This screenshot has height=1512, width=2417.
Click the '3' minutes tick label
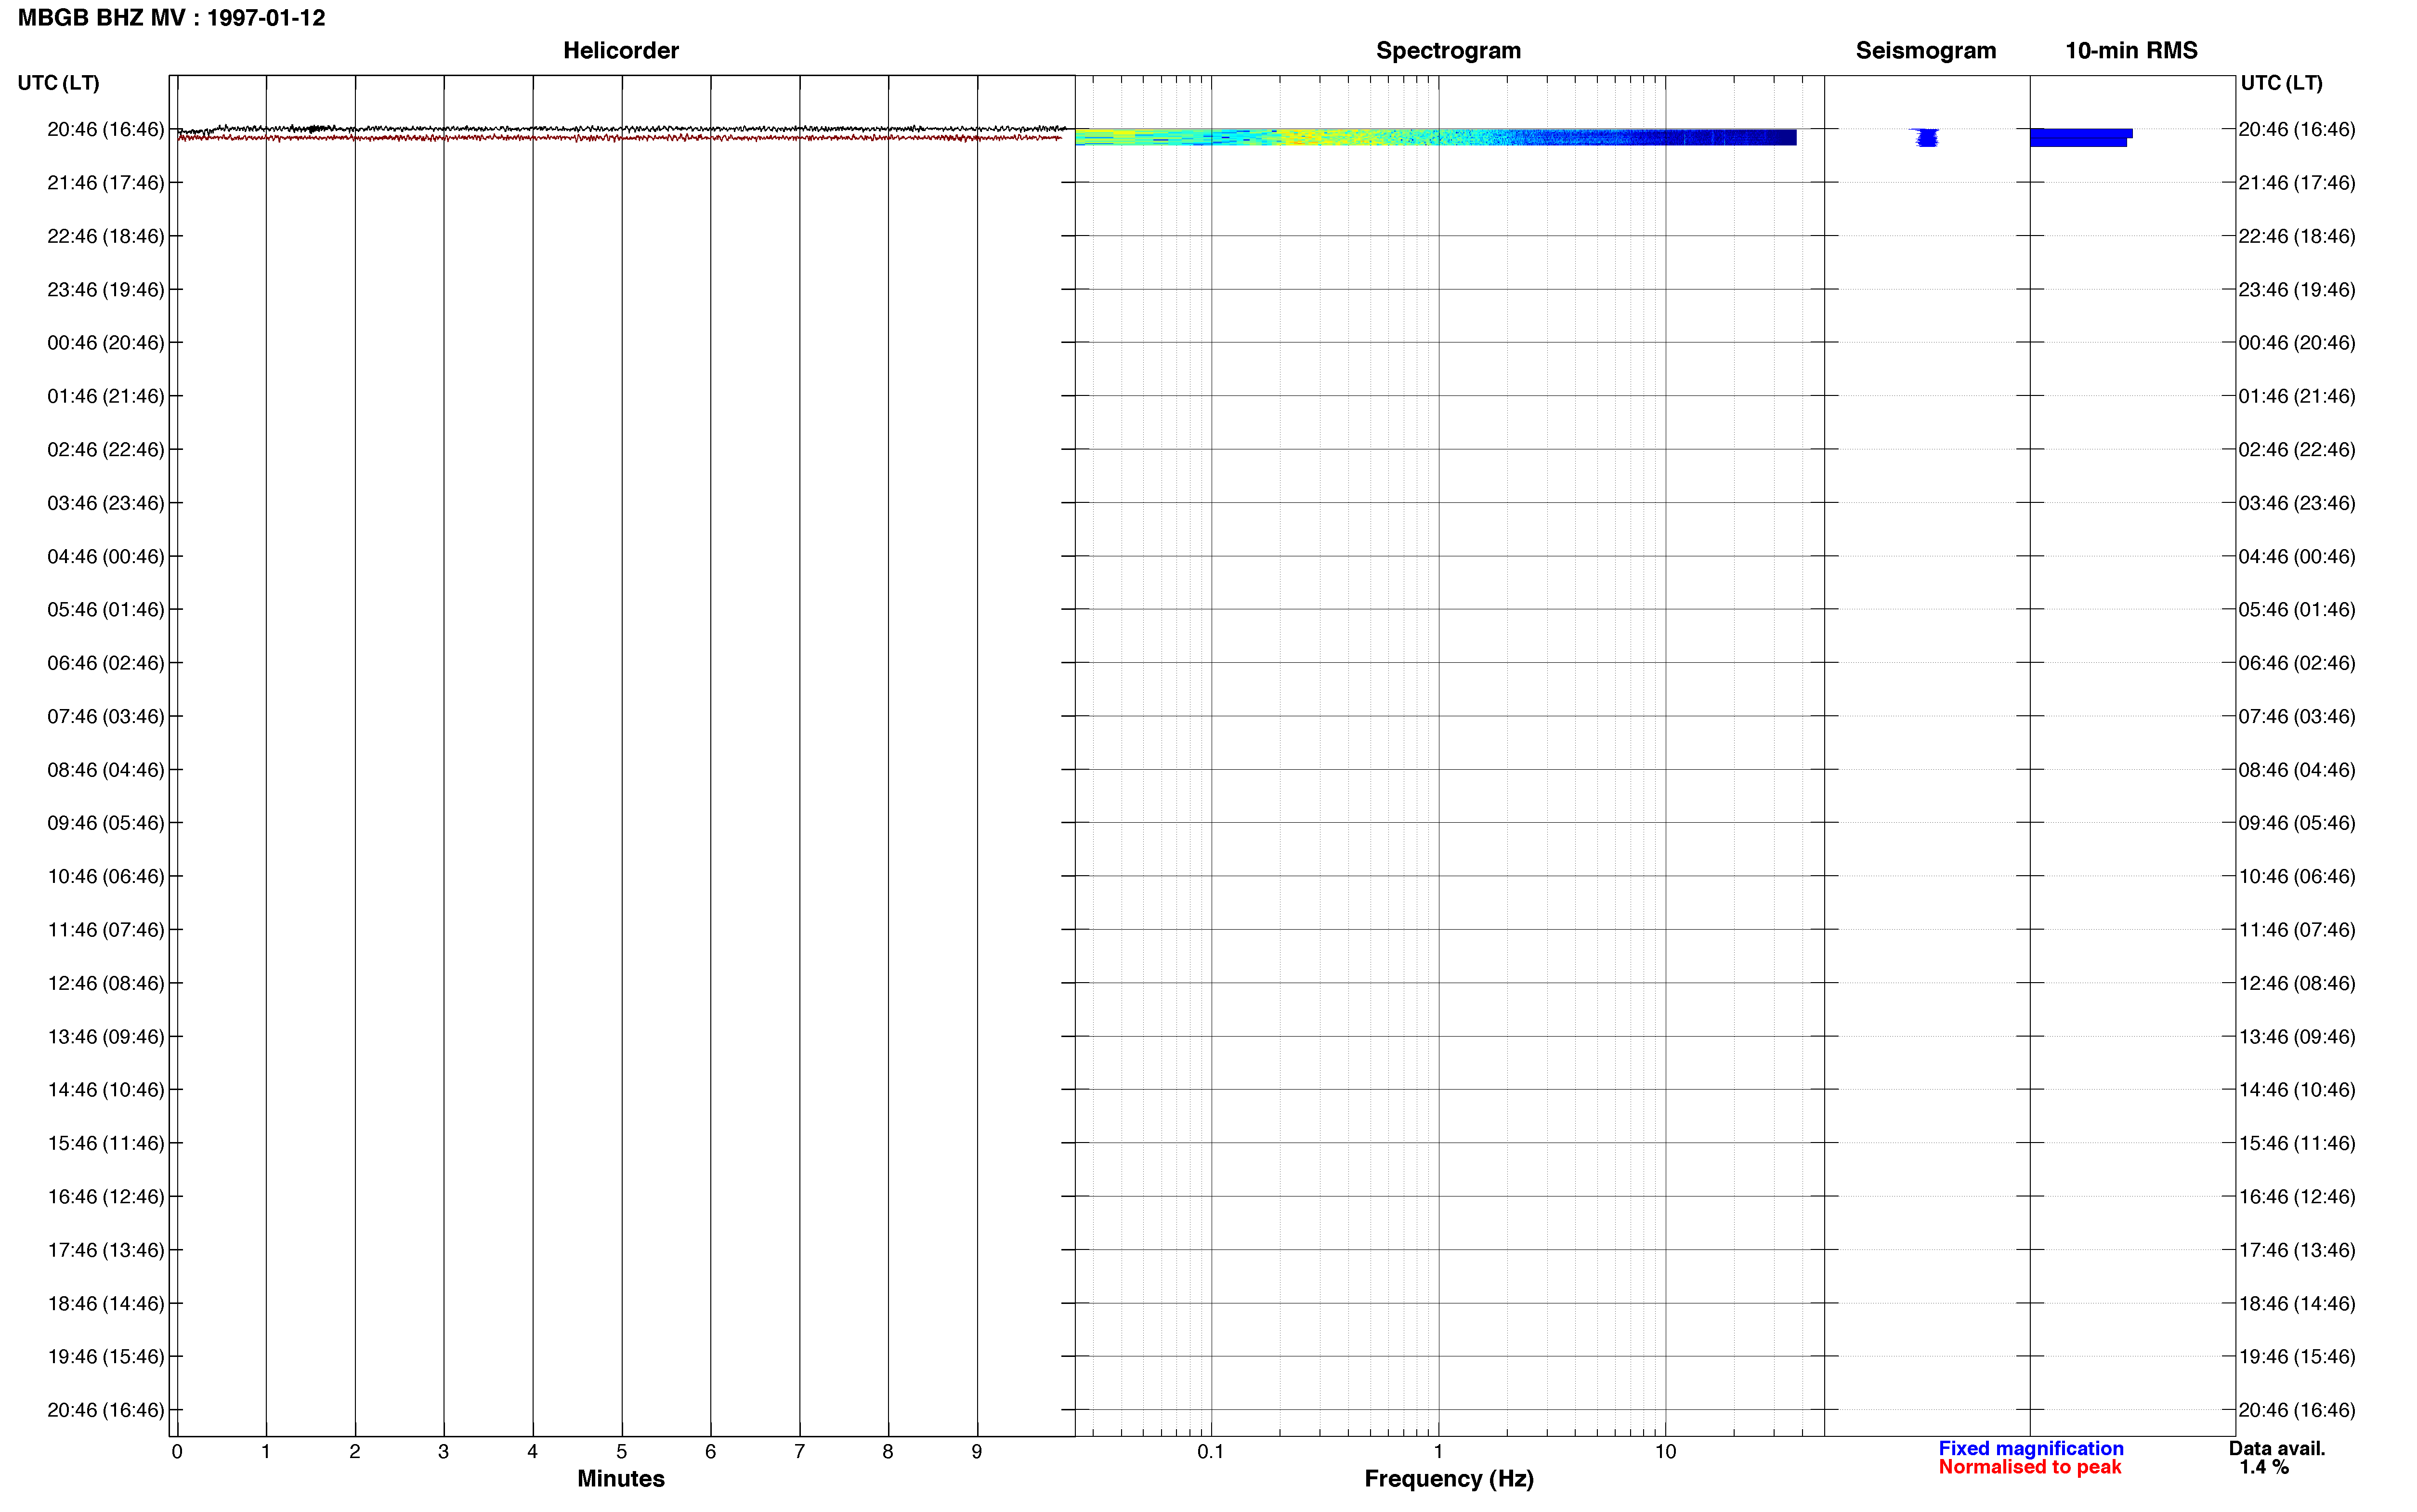coord(444,1452)
